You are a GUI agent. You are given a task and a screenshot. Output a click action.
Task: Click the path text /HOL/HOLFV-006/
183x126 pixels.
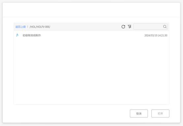pos(40,27)
